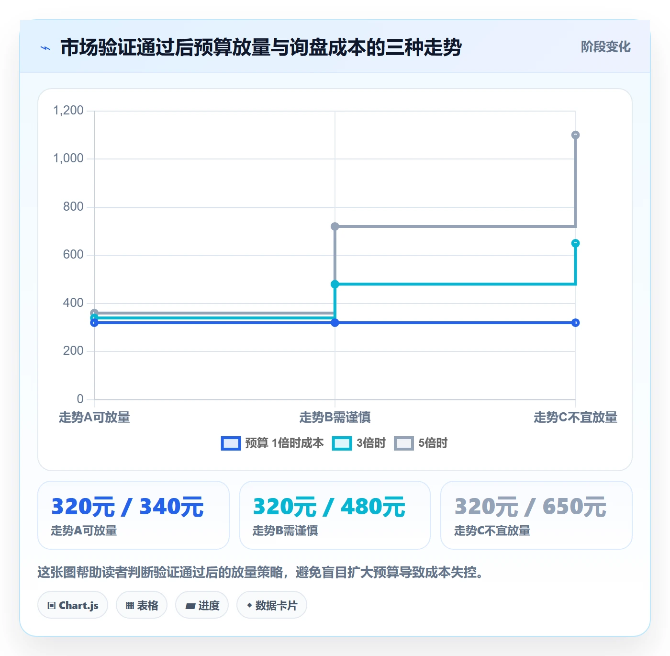Open the 320元 / 480元 data card
This screenshot has height=656, width=670.
point(335,515)
